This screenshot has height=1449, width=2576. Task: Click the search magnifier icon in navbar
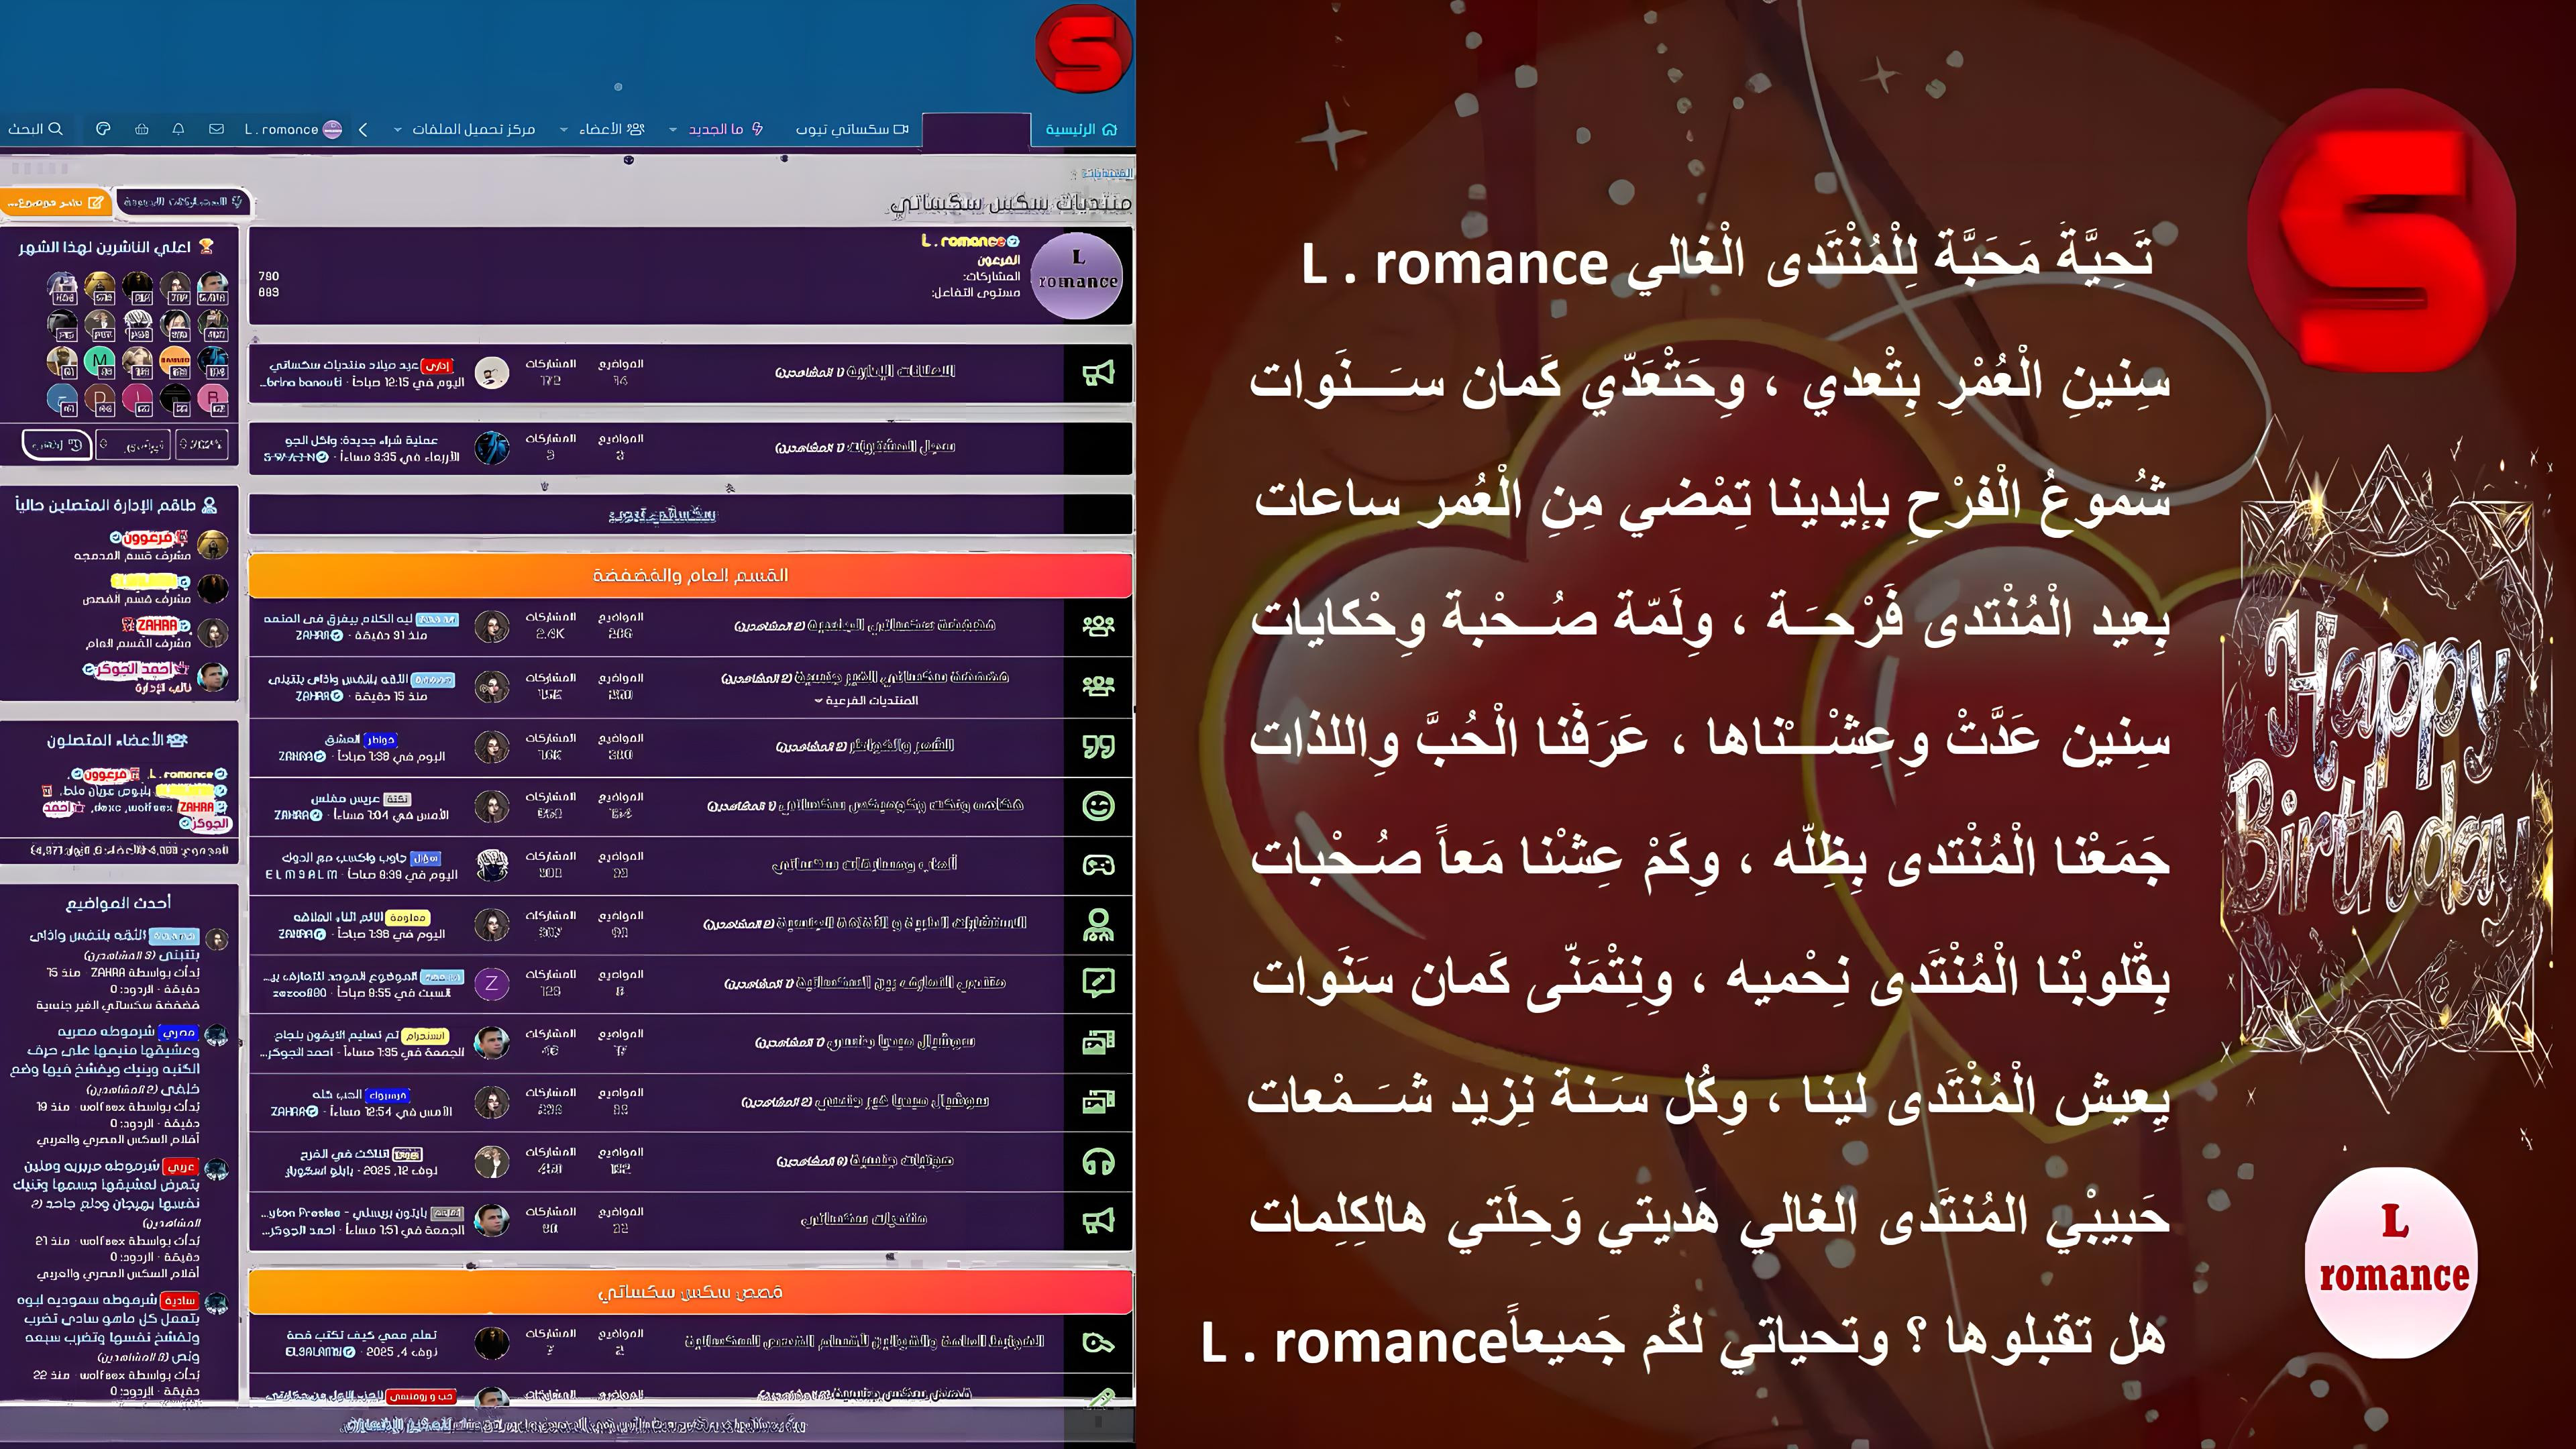55,129
